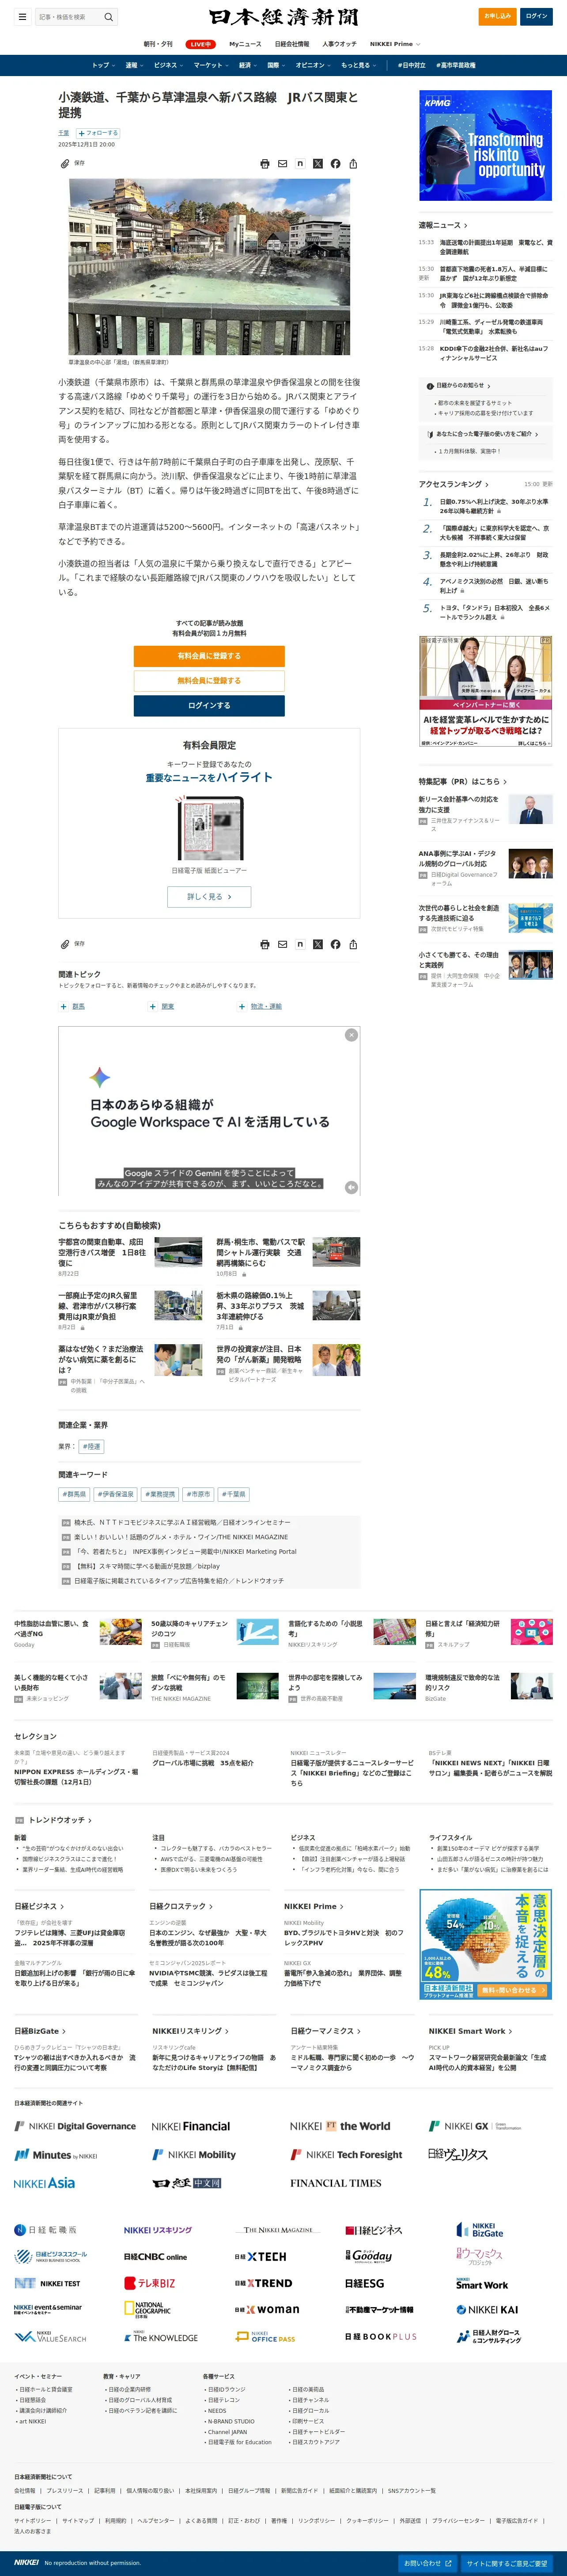Expand the トップ navigation dropdown
Viewport: 567px width, 2576px height.
pyautogui.click(x=104, y=65)
